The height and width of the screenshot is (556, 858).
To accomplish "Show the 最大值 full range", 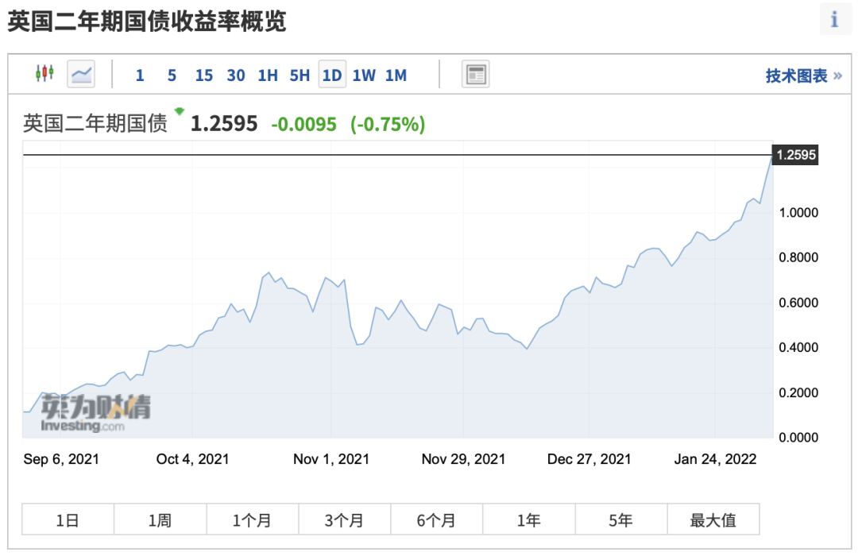I will click(713, 520).
